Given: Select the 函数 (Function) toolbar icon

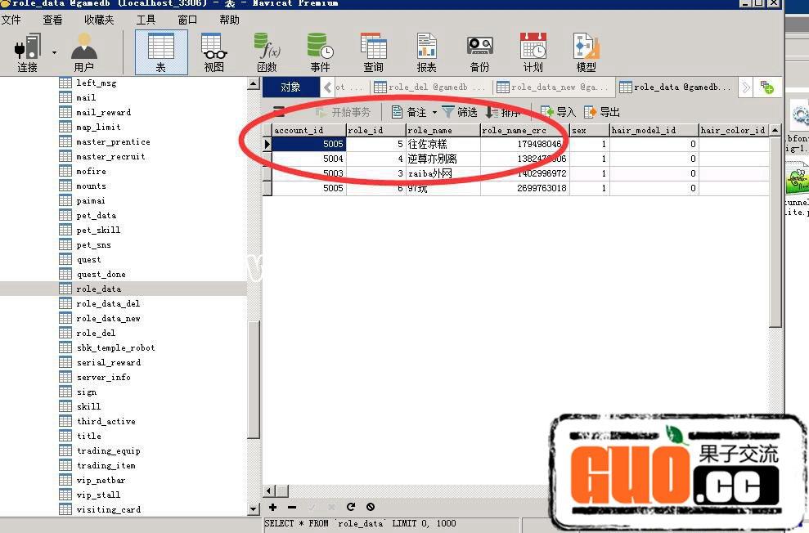Looking at the screenshot, I should point(267,52).
